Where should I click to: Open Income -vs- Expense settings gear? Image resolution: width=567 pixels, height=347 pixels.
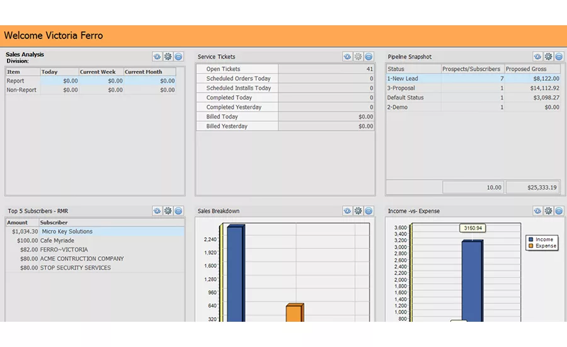click(549, 211)
